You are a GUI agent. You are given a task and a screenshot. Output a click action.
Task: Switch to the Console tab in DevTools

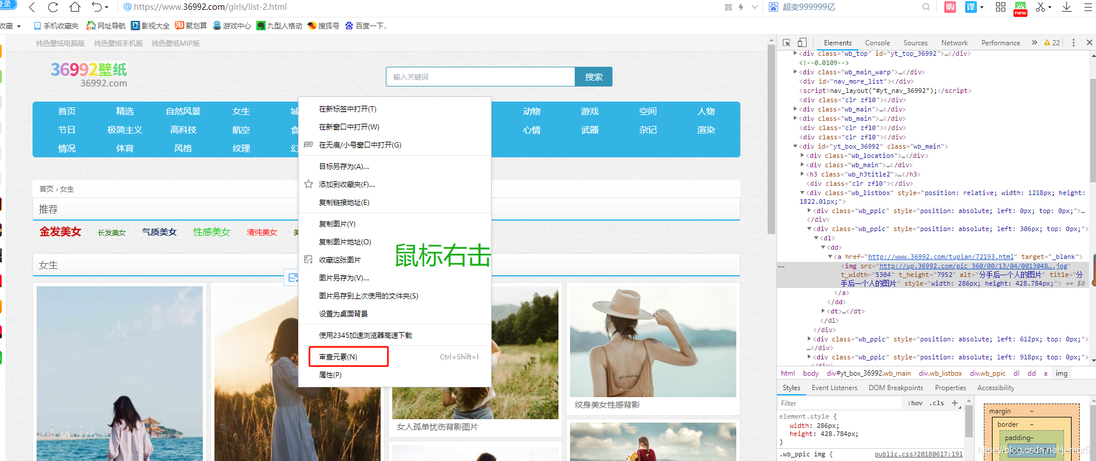tap(877, 43)
